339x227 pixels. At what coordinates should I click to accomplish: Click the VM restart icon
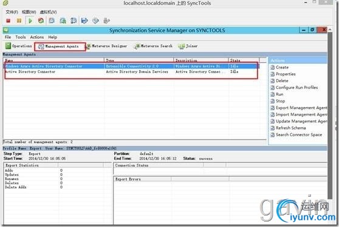pos(41,21)
